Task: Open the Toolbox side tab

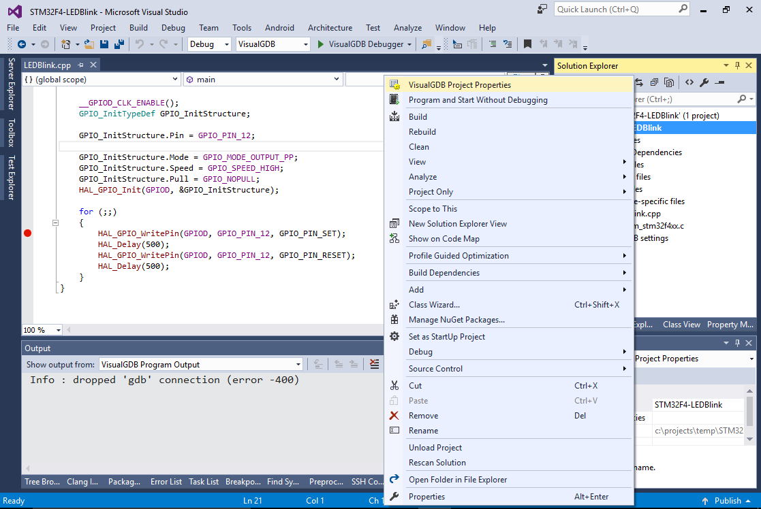Action: (x=11, y=132)
